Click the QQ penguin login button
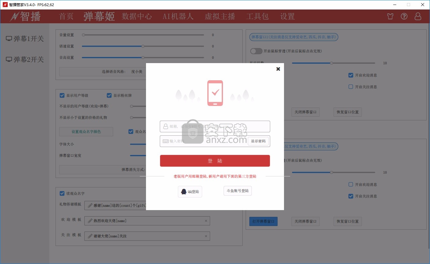This screenshot has height=264, width=430. tap(190, 192)
